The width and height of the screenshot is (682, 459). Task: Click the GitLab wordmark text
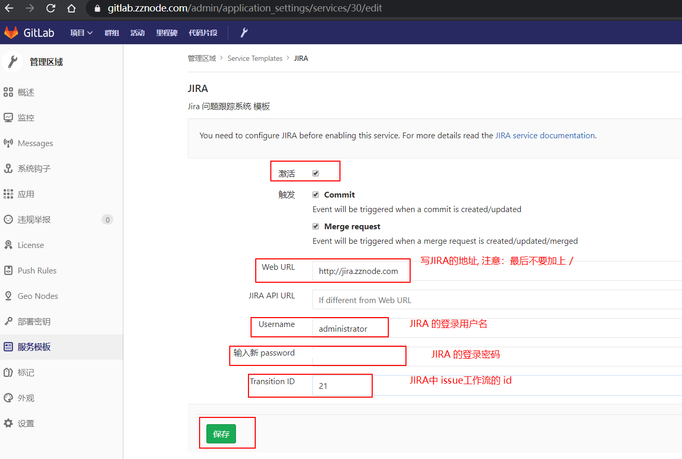(x=39, y=33)
